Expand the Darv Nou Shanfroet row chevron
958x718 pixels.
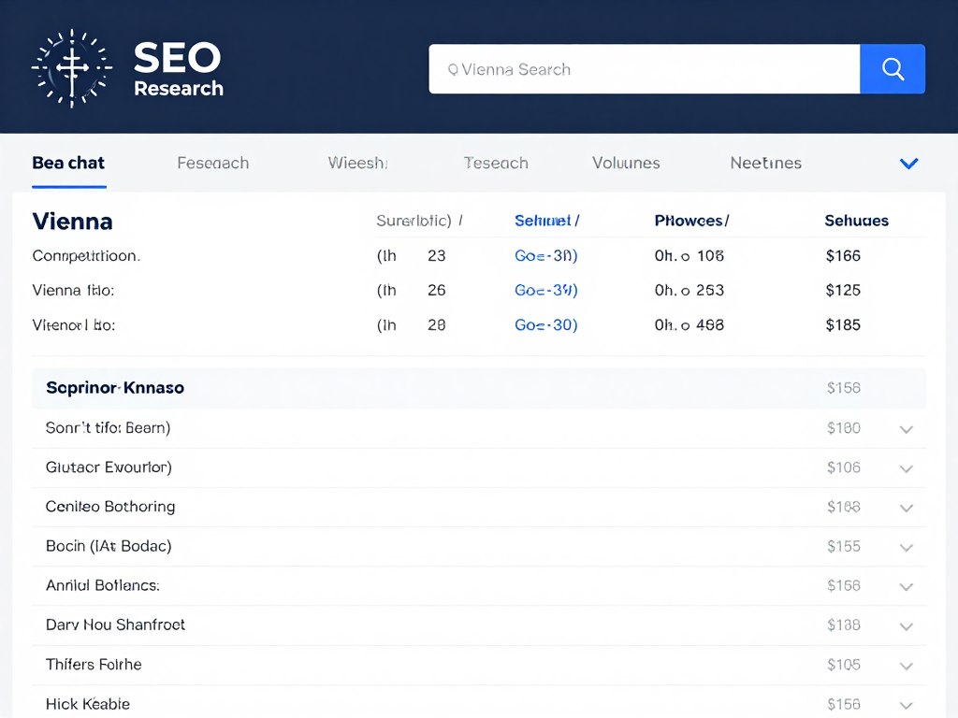[x=906, y=626]
